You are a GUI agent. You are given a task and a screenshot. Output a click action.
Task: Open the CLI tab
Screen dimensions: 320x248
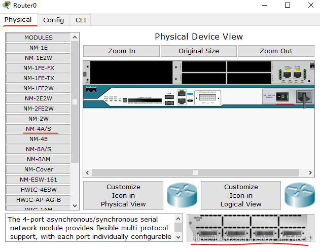coord(81,20)
